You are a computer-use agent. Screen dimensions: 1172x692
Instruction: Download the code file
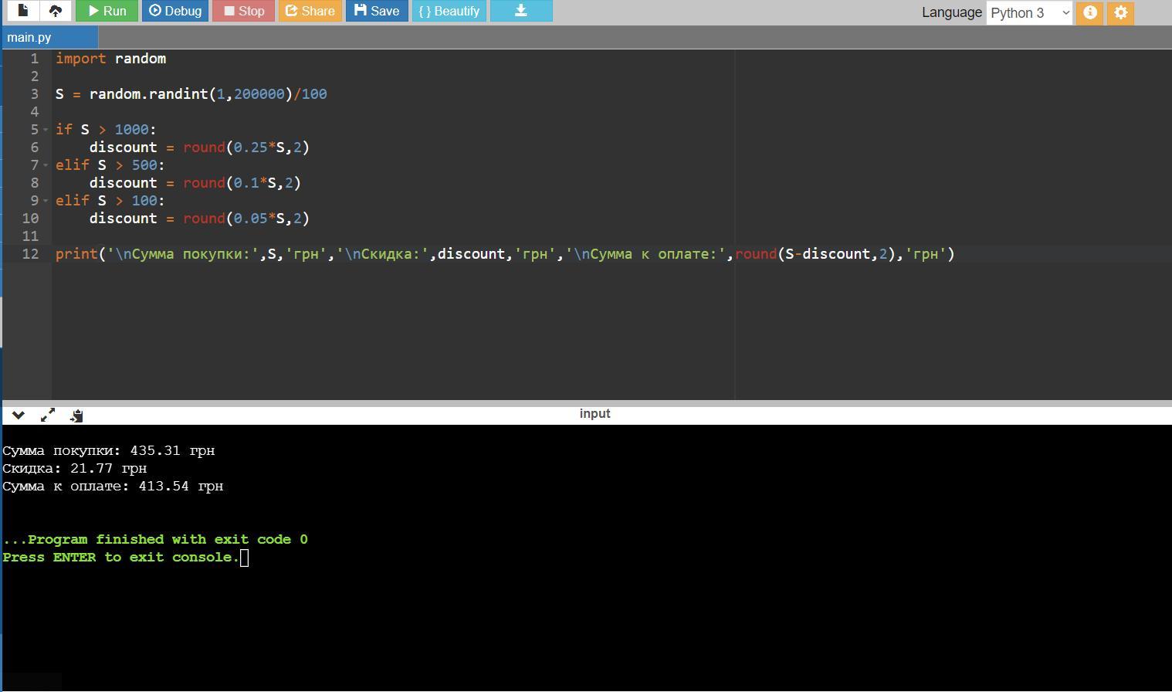(x=521, y=11)
